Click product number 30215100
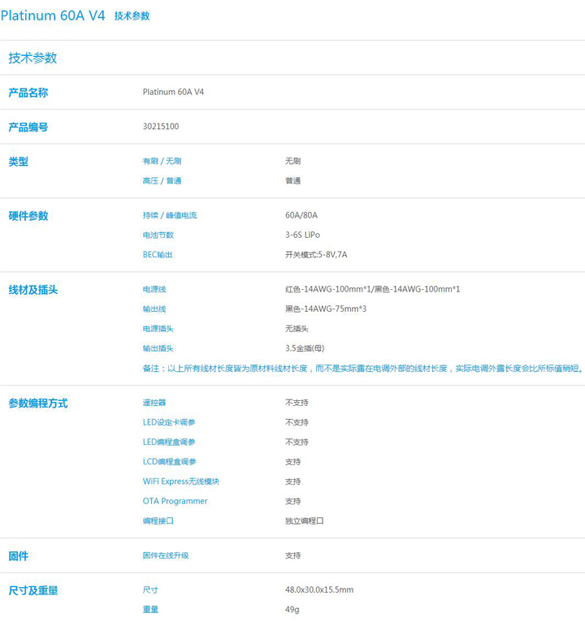The width and height of the screenshot is (585, 626). point(161,127)
